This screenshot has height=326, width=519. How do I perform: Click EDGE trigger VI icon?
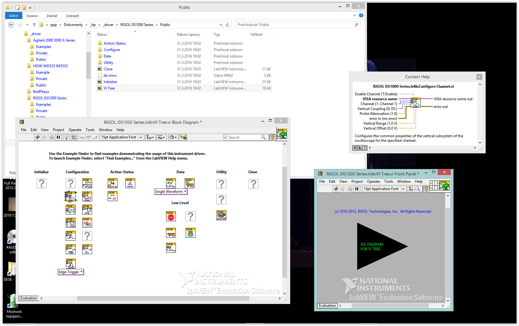[71, 264]
